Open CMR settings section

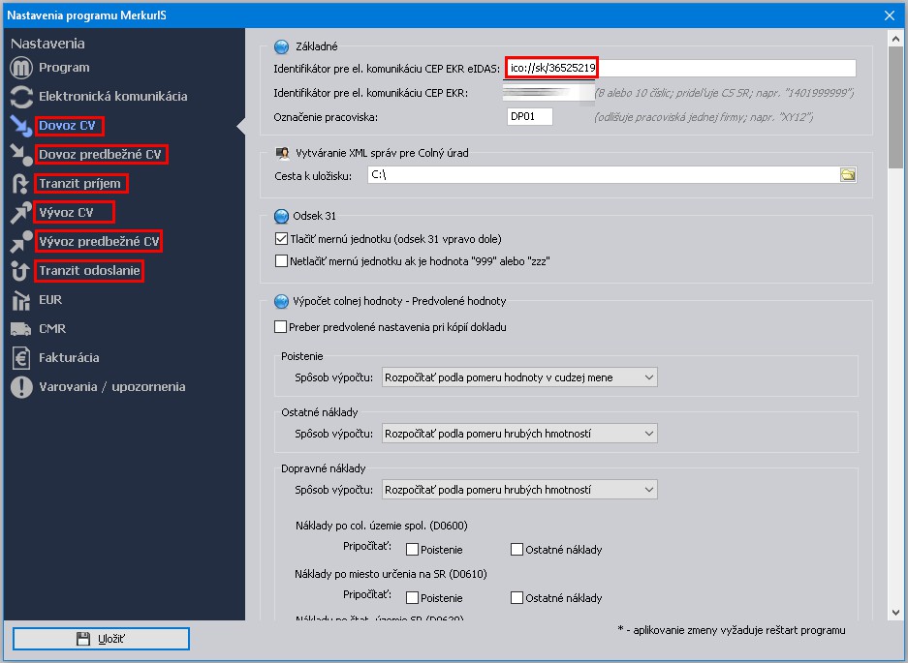click(x=52, y=329)
